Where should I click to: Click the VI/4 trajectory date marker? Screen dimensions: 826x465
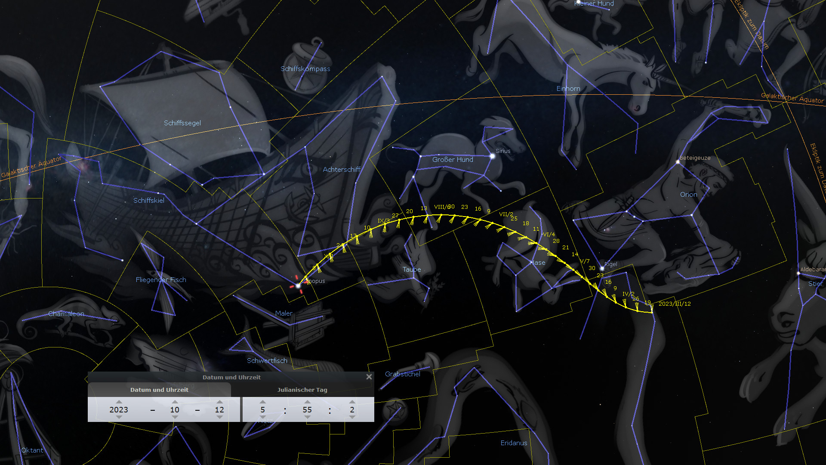549,235
